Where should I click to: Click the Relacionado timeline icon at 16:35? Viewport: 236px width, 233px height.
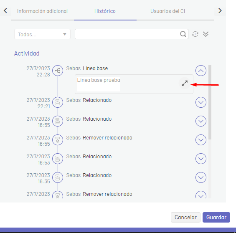point(58,177)
